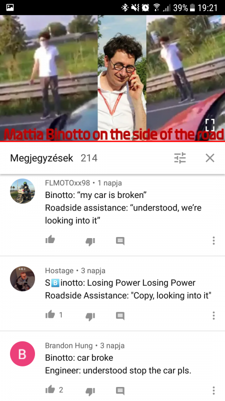The image size is (225, 401).
Task: Open comment sort filter options
Action: pyautogui.click(x=180, y=158)
